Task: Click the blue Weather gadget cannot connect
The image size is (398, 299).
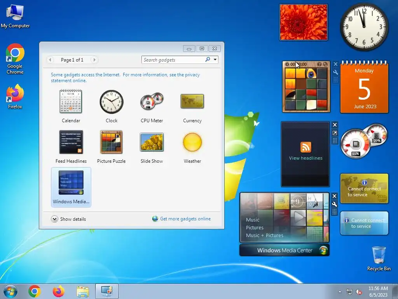Action: click(364, 223)
